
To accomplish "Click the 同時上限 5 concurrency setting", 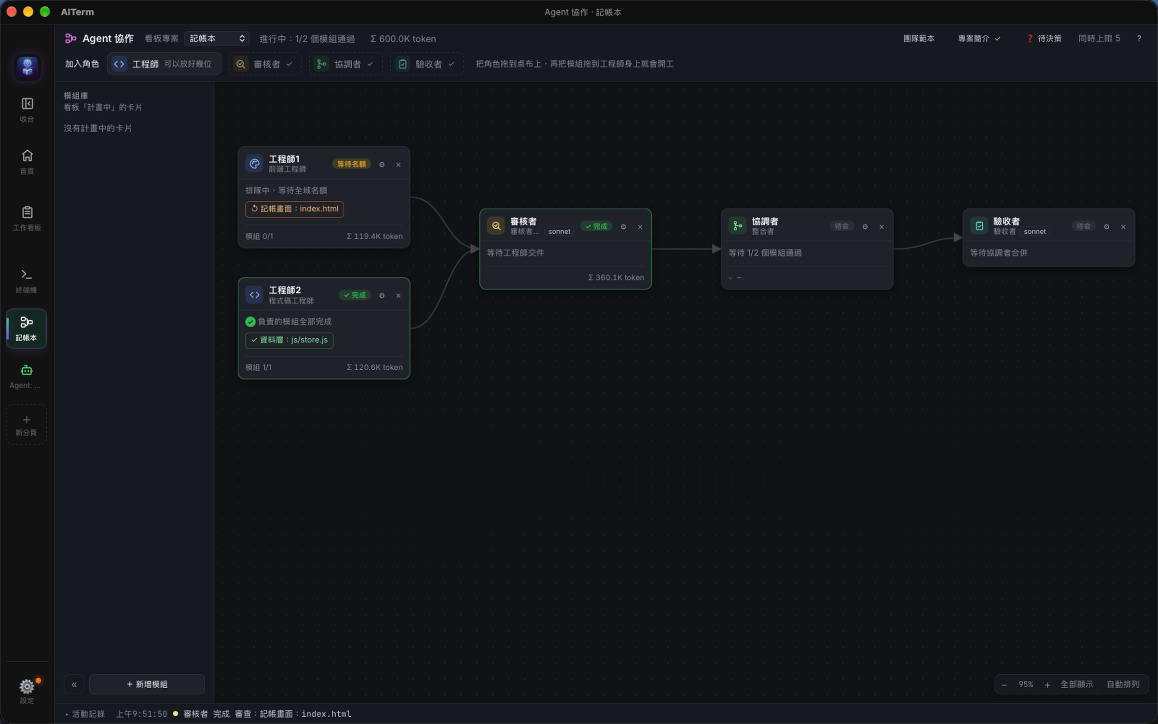I will [1099, 39].
